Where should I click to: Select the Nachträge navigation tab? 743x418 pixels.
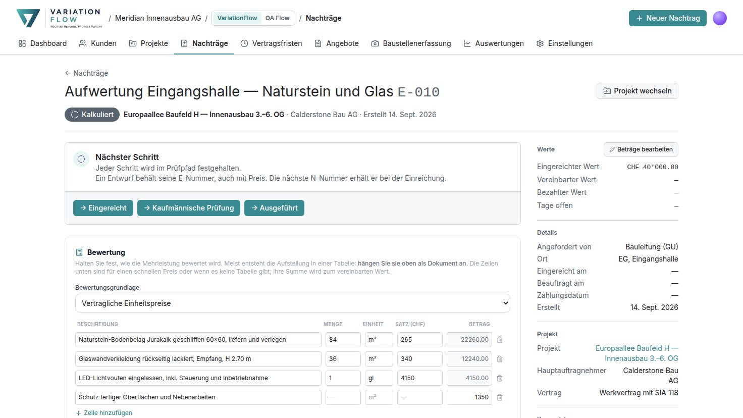point(204,43)
